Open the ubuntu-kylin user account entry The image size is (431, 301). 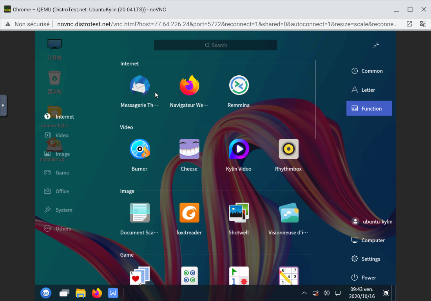(371, 221)
